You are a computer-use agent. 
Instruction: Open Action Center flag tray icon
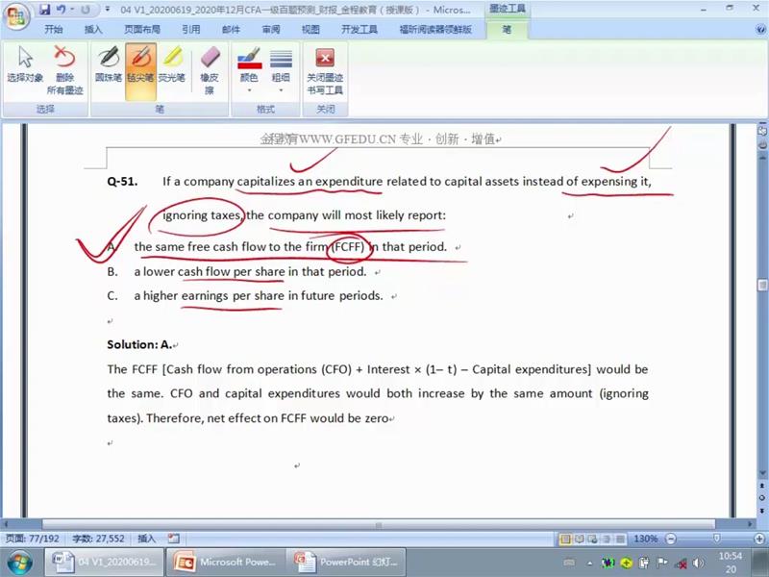(x=661, y=563)
